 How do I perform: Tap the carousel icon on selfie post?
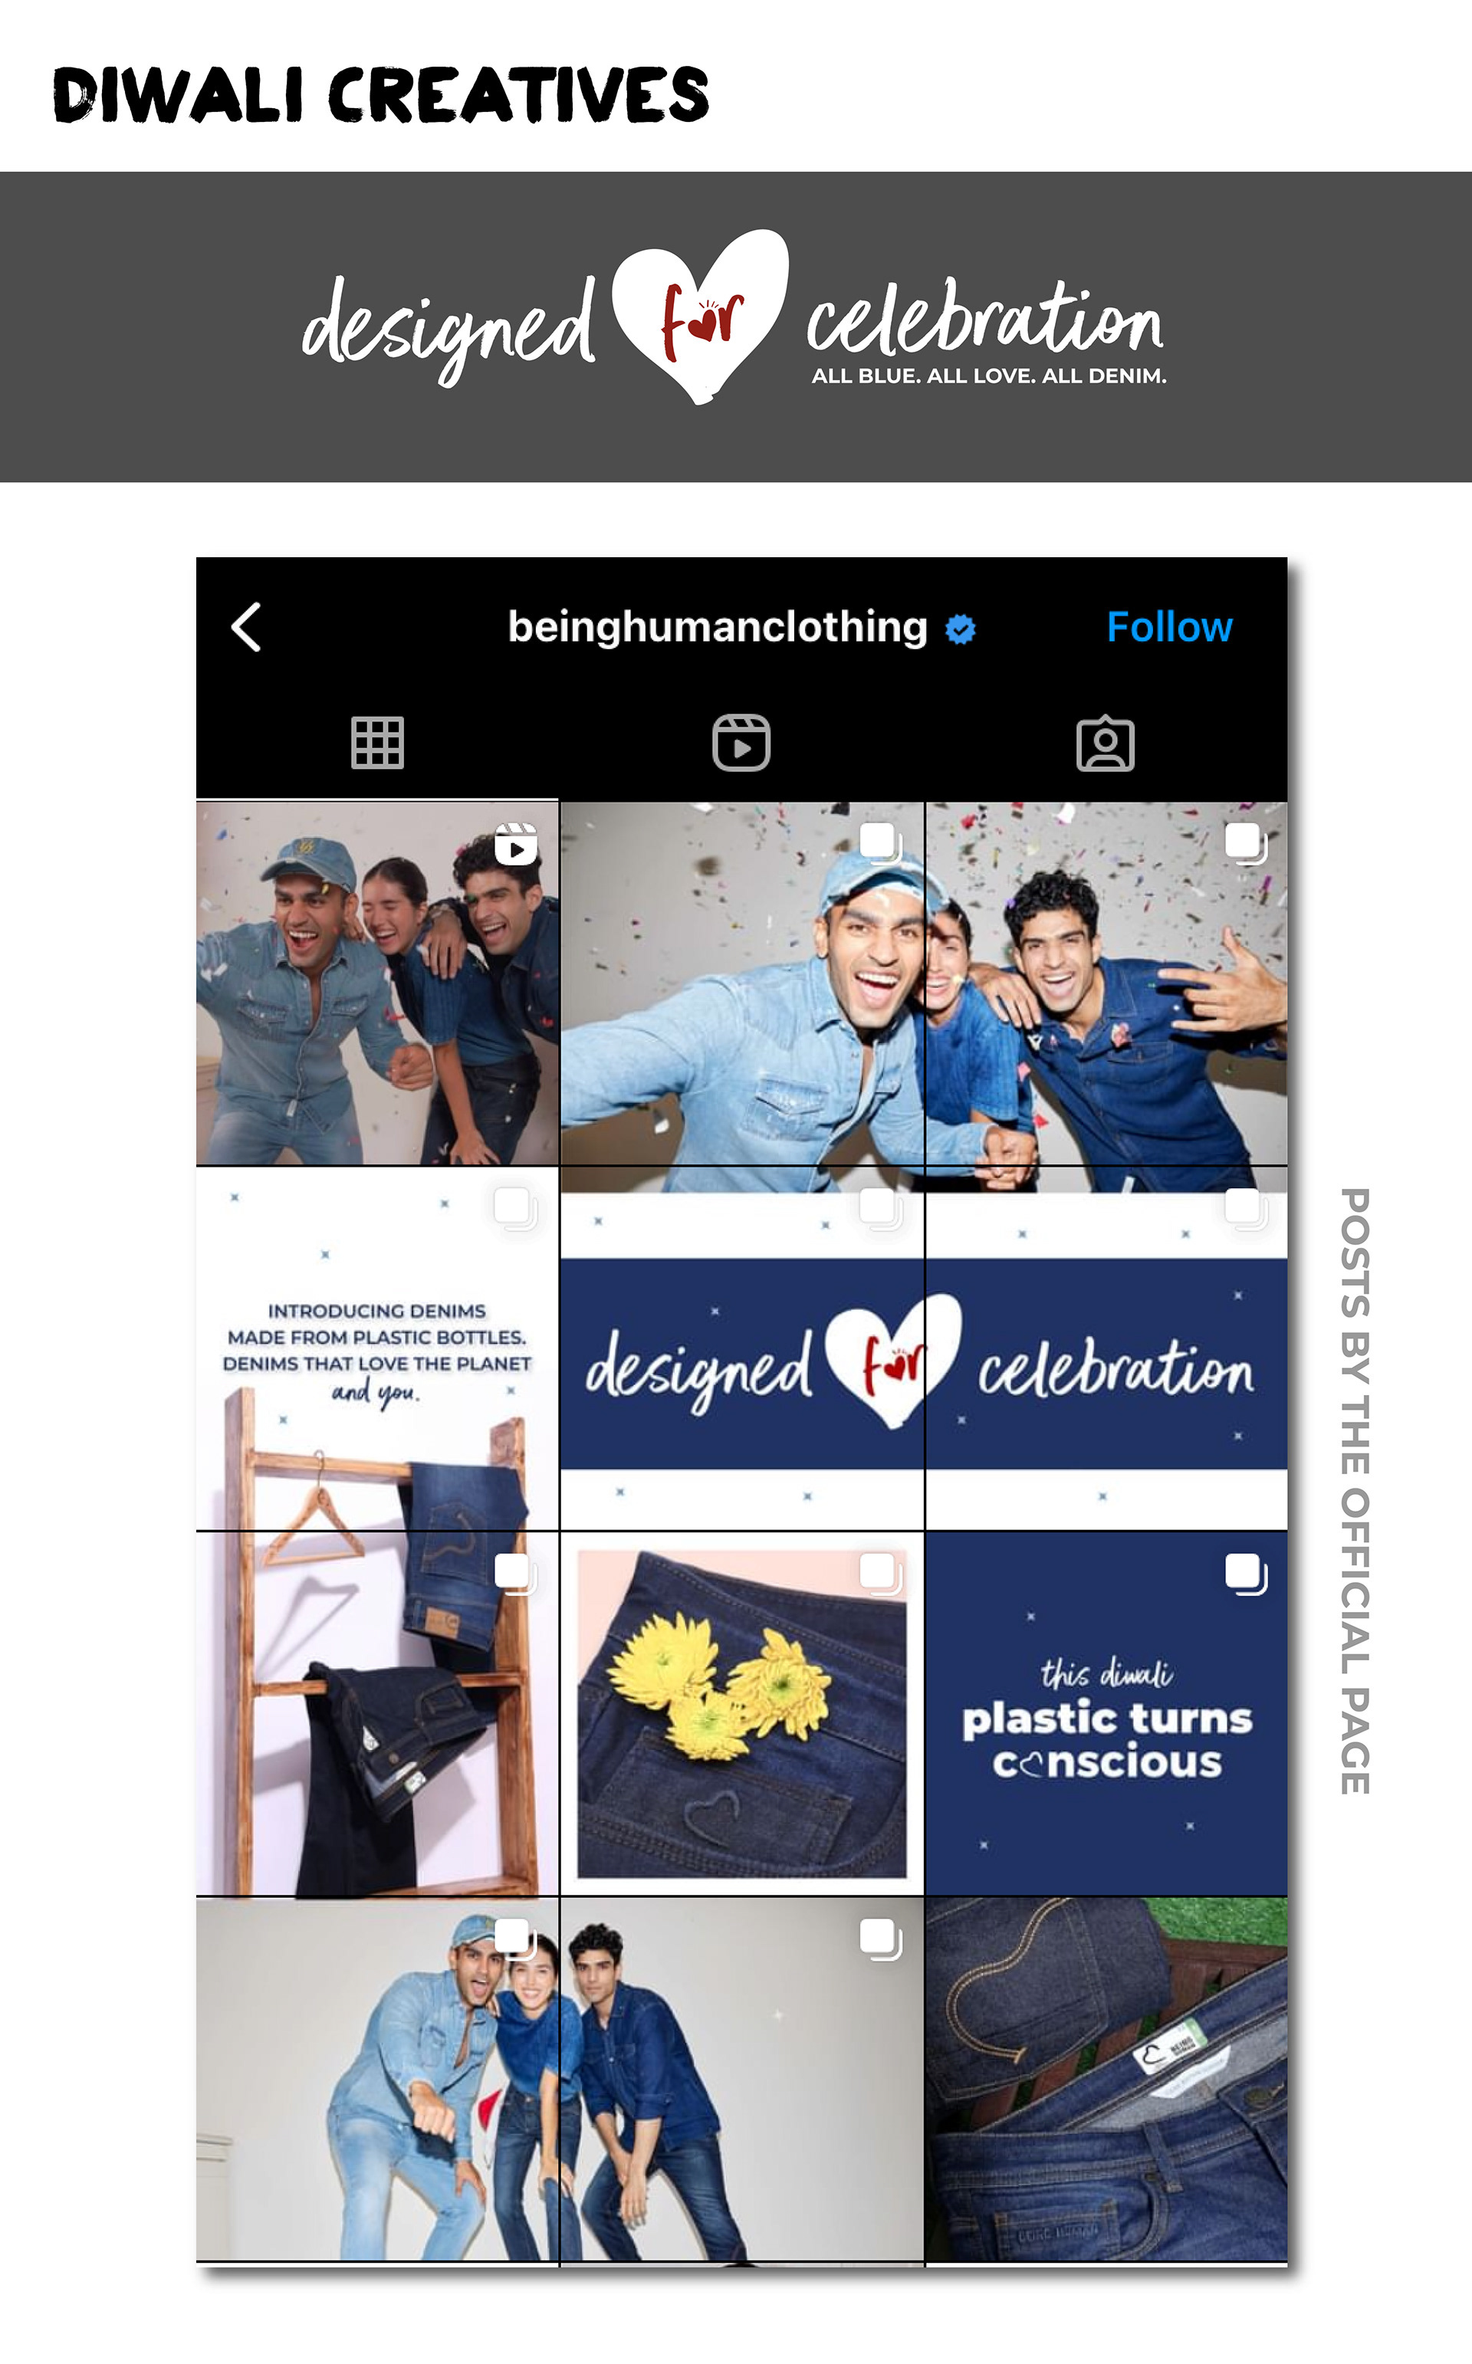click(x=881, y=843)
